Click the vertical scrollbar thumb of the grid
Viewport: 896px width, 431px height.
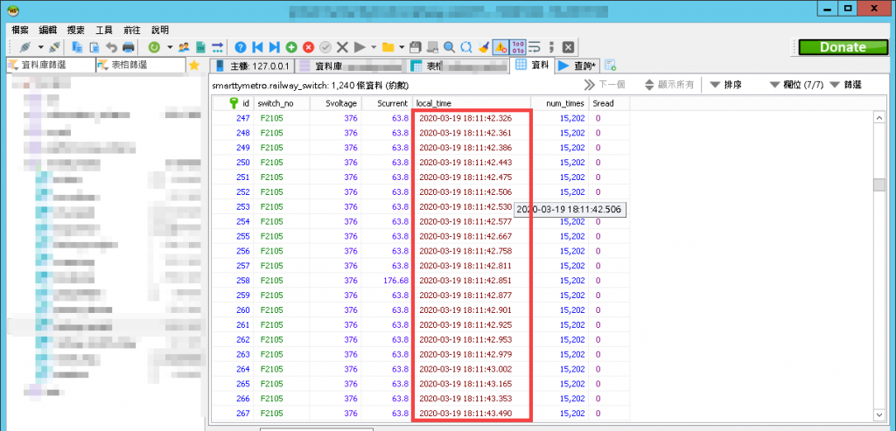click(878, 185)
